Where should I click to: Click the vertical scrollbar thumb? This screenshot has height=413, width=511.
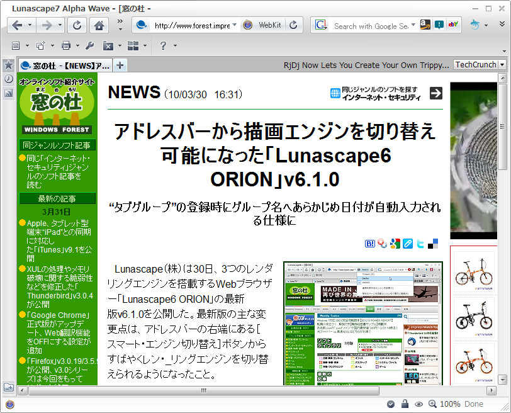click(x=502, y=127)
